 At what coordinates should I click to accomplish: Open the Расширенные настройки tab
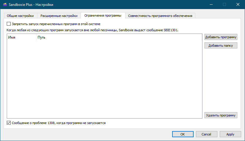click(x=59, y=16)
